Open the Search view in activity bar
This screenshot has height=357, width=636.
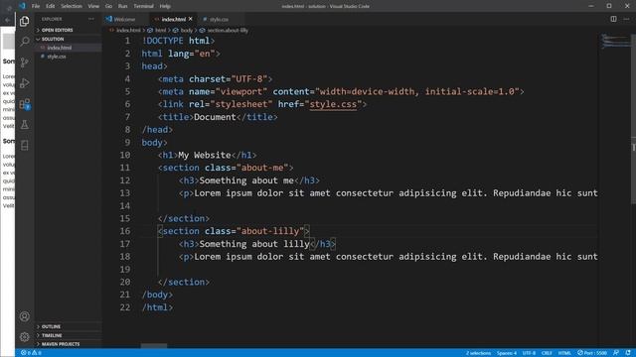[x=24, y=42]
